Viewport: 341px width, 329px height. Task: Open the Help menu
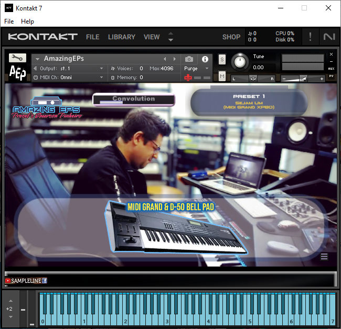[27, 21]
